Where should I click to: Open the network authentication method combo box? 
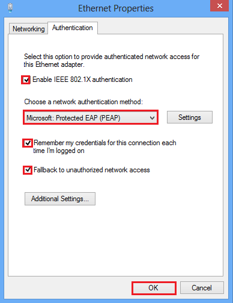91,117
